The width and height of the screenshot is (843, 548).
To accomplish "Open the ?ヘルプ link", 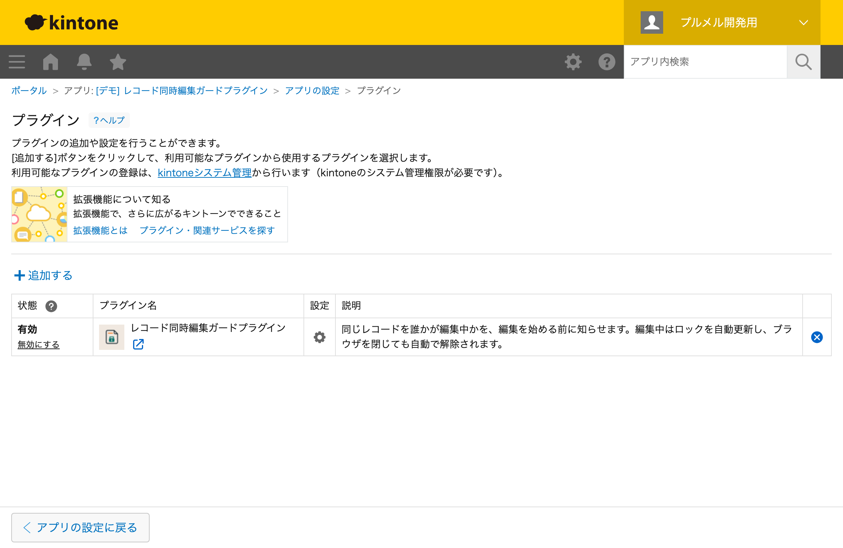I will click(109, 120).
